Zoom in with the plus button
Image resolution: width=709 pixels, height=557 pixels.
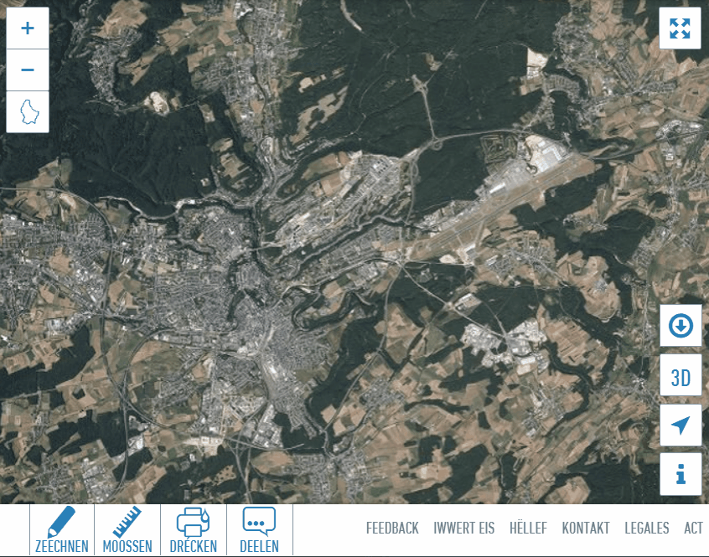[x=28, y=28]
